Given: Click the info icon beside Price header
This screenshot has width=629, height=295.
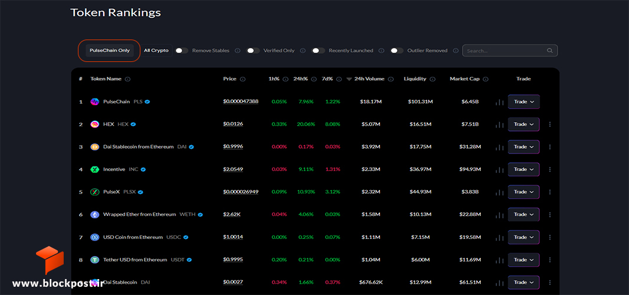Looking at the screenshot, I should coord(243,79).
